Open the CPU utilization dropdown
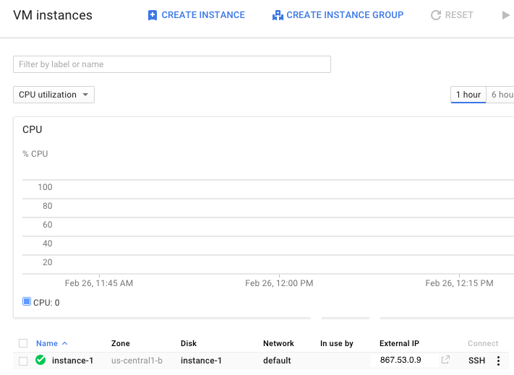This screenshot has width=514, height=375. [53, 95]
